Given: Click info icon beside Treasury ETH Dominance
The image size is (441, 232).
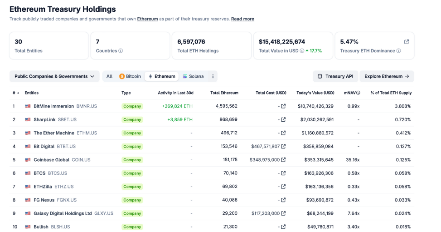Looking at the screenshot, I should pos(398,51).
